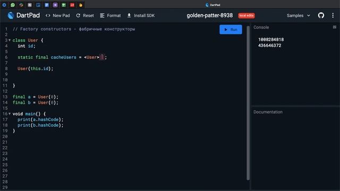Click the 'final b = User(0);' line
The height and width of the screenshot is (191, 340).
36,102
